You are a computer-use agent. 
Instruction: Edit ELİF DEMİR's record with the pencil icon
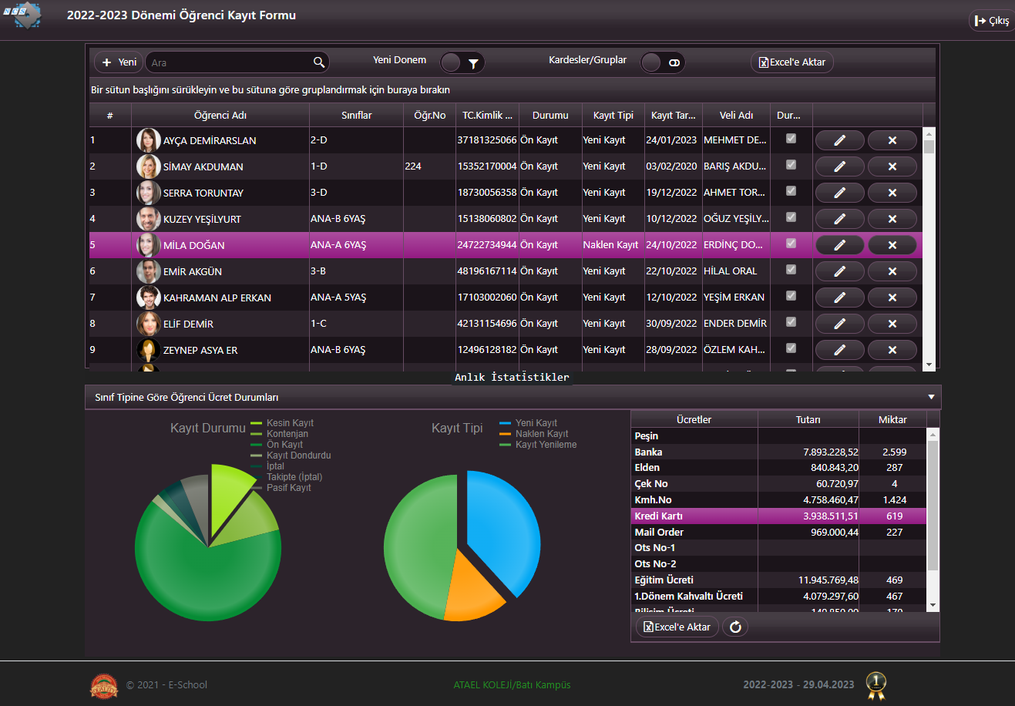pos(839,324)
